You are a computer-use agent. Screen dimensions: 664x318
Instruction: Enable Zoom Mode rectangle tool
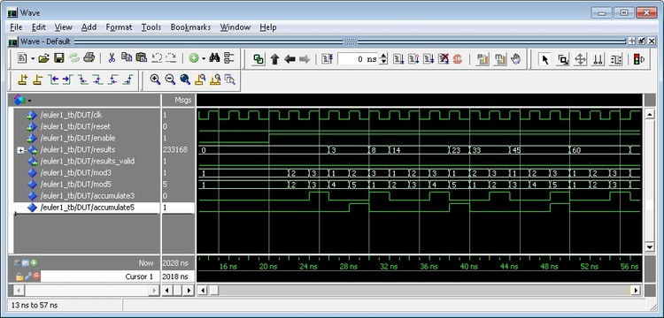(563, 59)
